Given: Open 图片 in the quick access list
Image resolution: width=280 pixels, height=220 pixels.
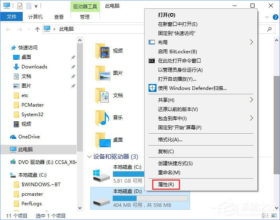Looking at the screenshot, I should [26, 86].
